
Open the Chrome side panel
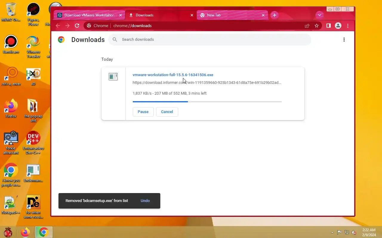click(328, 26)
